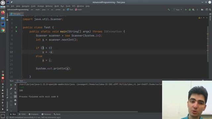Open the Analyze menu
212x119 pixels.
[40, 6]
